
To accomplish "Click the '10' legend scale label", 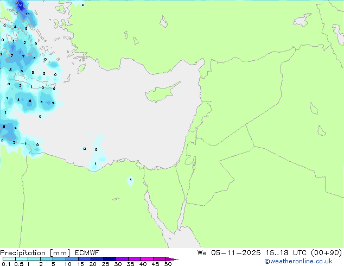I will click(68, 264).
